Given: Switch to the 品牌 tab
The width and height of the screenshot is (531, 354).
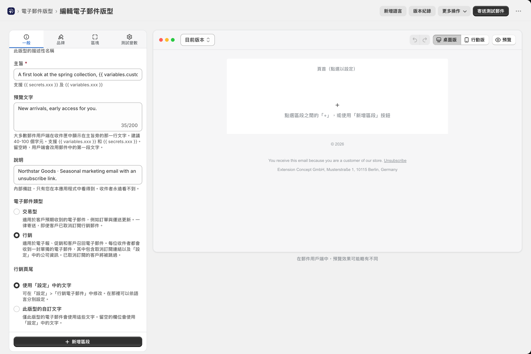Looking at the screenshot, I should (x=61, y=39).
